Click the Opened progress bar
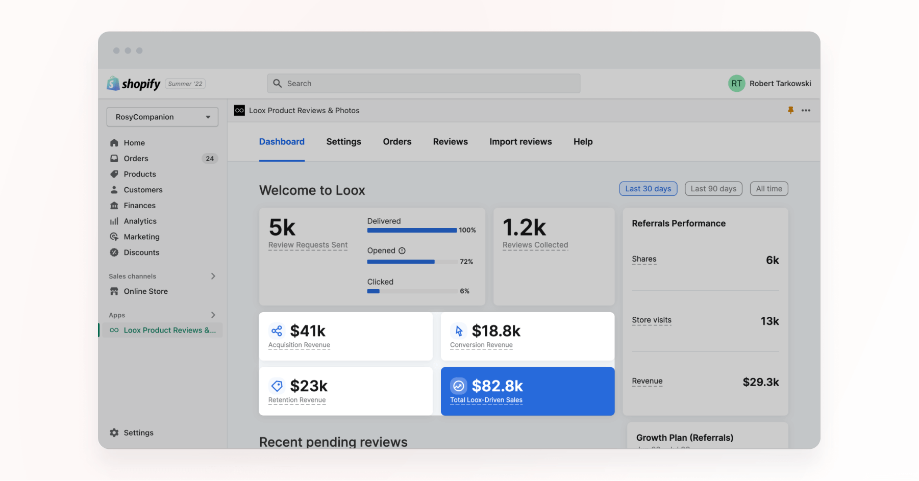 click(412, 262)
